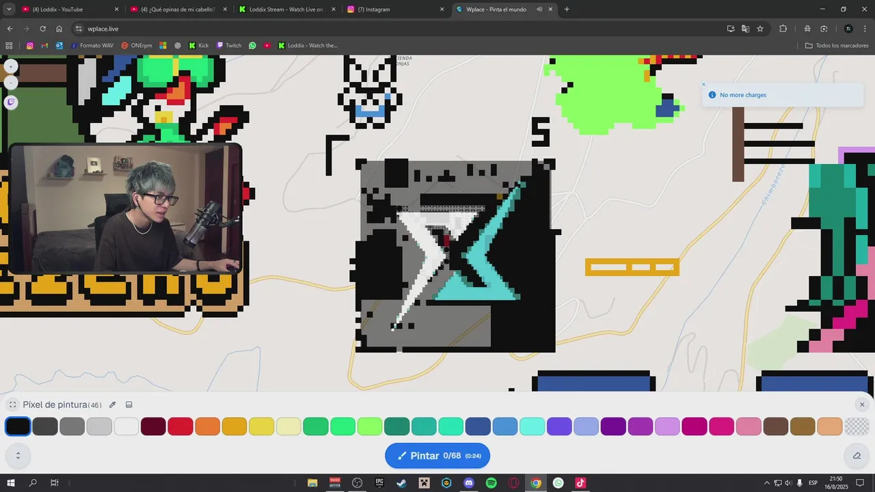Click the 'No more charges' info icon

pyautogui.click(x=712, y=95)
